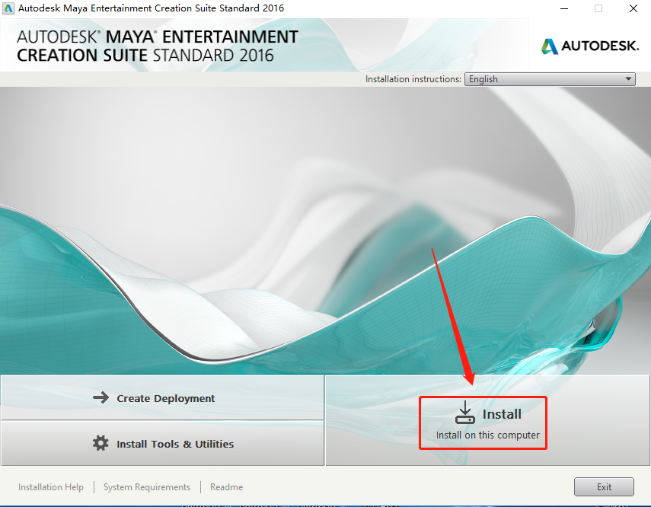The height and width of the screenshot is (507, 651).
Task: Click the gear icon for Tools & Utilities
Action: tap(101, 444)
